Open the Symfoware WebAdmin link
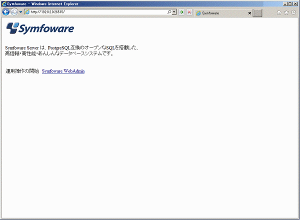This screenshot has width=300, height=220. [63, 71]
